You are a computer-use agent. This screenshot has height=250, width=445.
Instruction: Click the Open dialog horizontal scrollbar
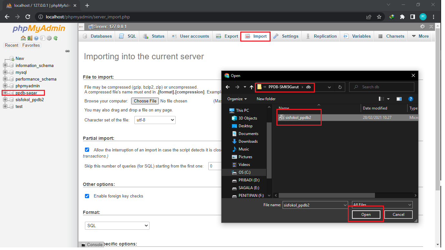tap(326, 195)
